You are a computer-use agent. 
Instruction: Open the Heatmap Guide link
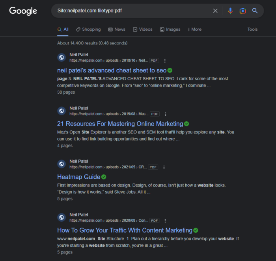point(79,177)
